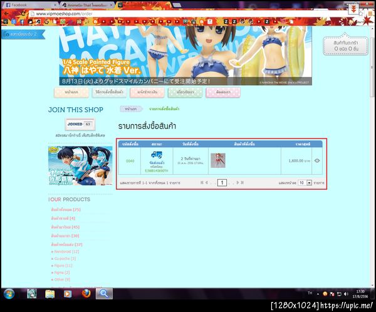Viewport: 376px width, 312px height.
Task: Open the Windows Start orb
Action: coord(9,294)
